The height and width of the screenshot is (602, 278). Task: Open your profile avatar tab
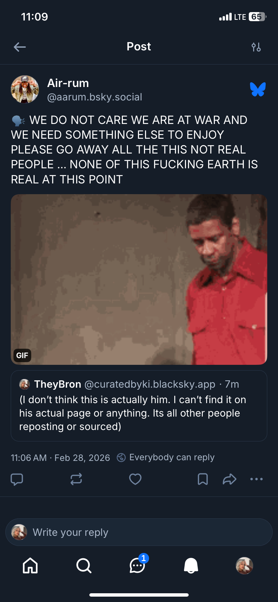pos(244,565)
